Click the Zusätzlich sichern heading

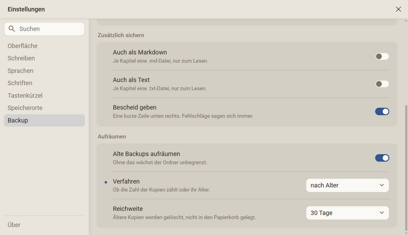pyautogui.click(x=121, y=35)
